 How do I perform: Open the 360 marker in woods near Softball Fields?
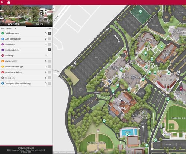[104, 121]
